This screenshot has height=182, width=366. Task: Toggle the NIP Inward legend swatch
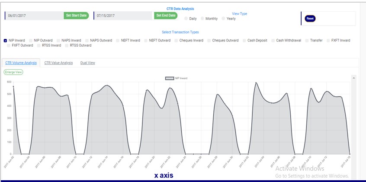170,78
